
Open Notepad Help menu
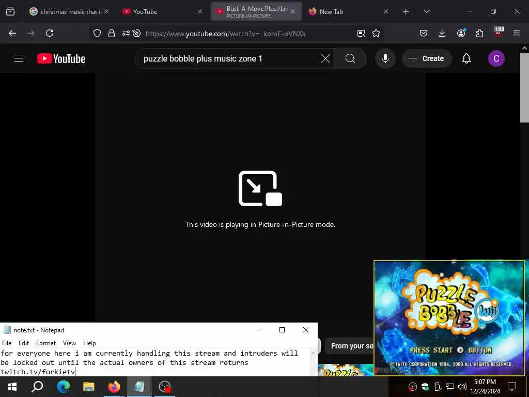tap(89, 343)
